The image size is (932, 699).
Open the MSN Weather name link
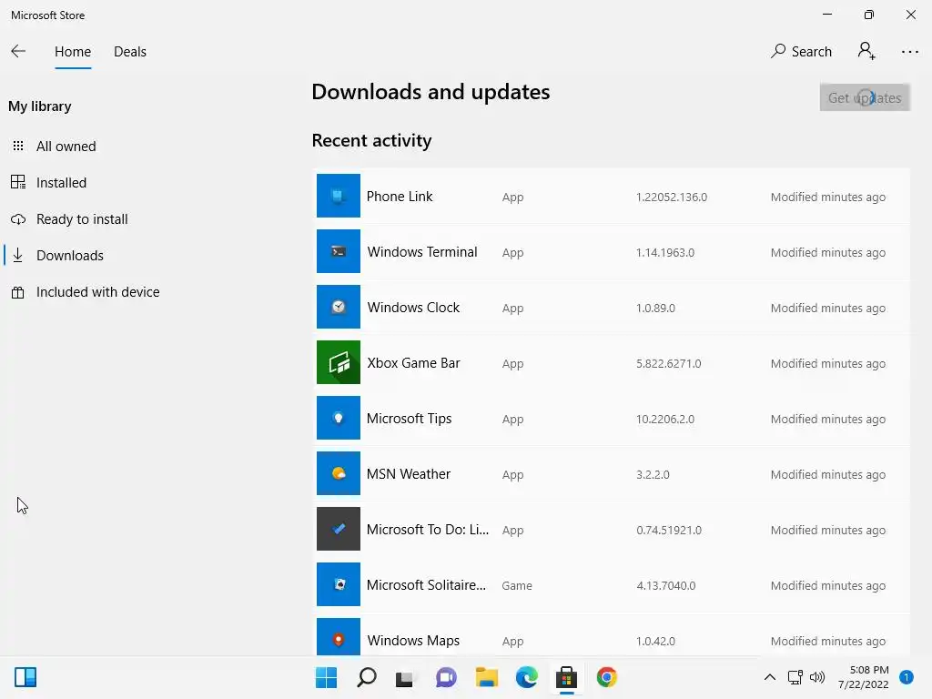point(409,473)
